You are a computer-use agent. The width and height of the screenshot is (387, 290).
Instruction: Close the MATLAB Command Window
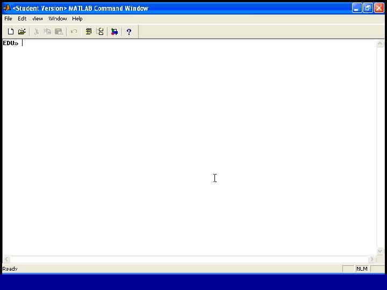pos(379,8)
